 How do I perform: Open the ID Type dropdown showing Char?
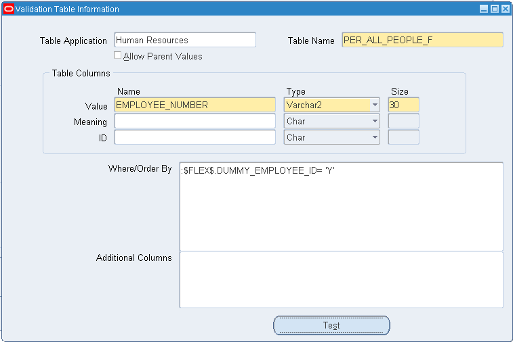(x=375, y=137)
